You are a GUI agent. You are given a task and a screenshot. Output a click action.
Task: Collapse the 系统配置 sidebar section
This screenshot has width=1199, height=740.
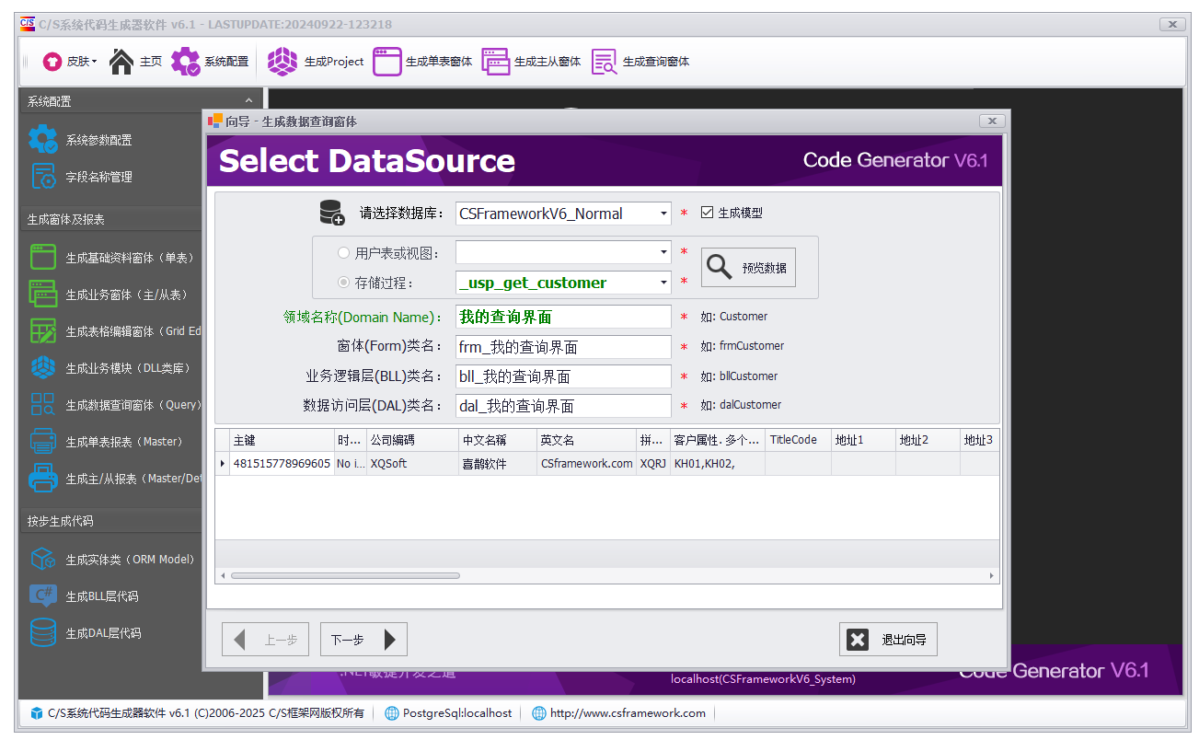click(248, 100)
